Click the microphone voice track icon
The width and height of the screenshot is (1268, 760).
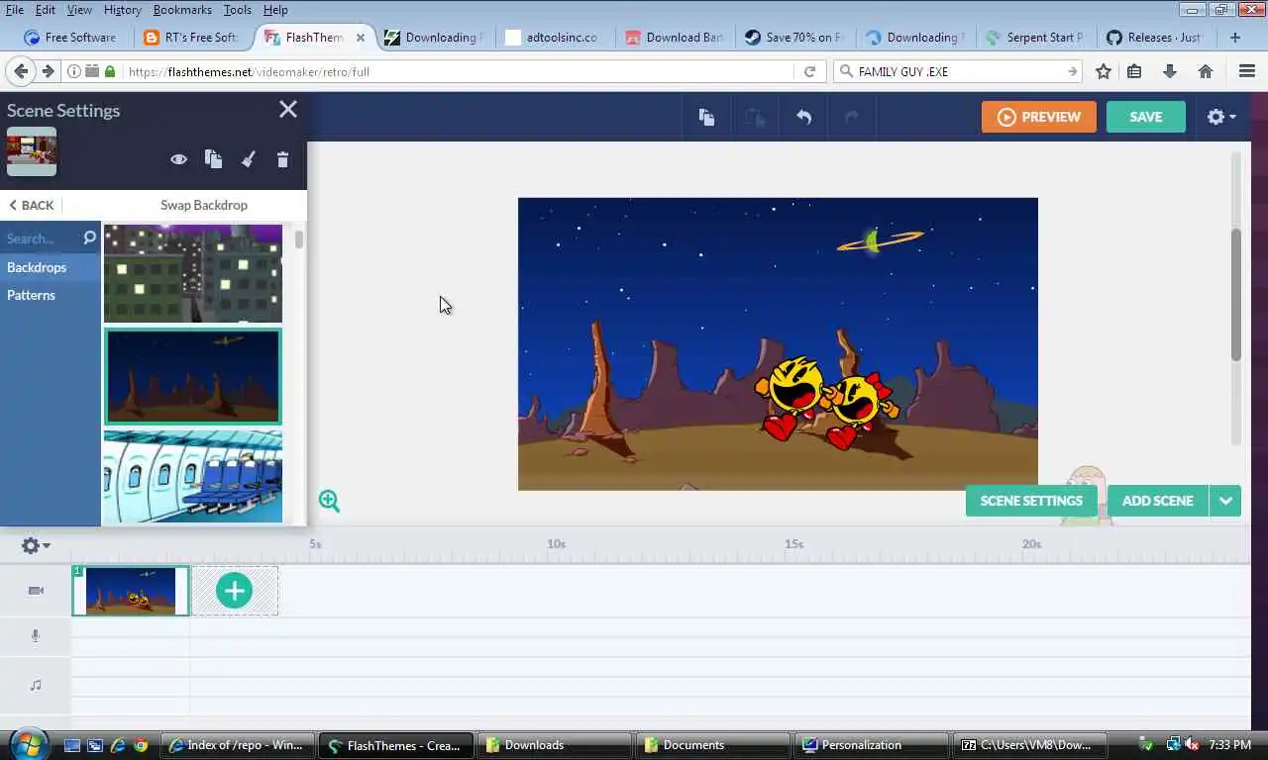[x=36, y=636]
